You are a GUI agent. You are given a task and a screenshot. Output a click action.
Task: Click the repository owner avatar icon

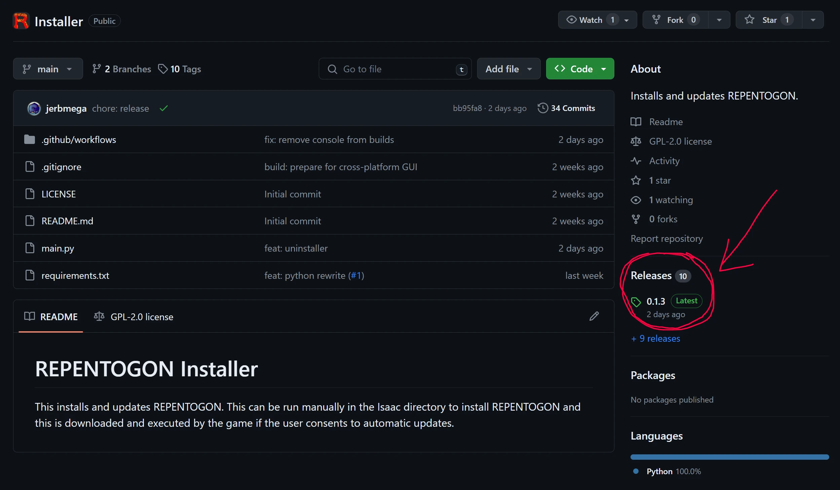pyautogui.click(x=21, y=21)
